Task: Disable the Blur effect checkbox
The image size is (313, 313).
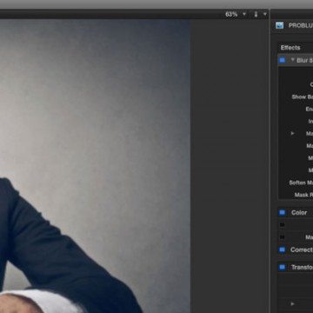Action: tap(282, 60)
